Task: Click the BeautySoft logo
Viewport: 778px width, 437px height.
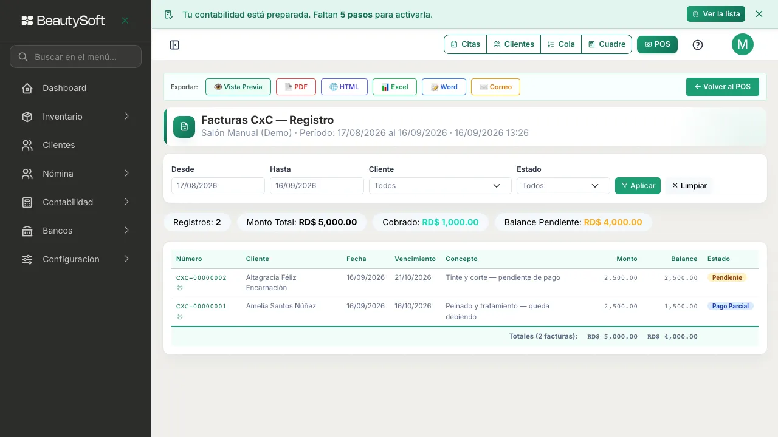Action: 63,21
